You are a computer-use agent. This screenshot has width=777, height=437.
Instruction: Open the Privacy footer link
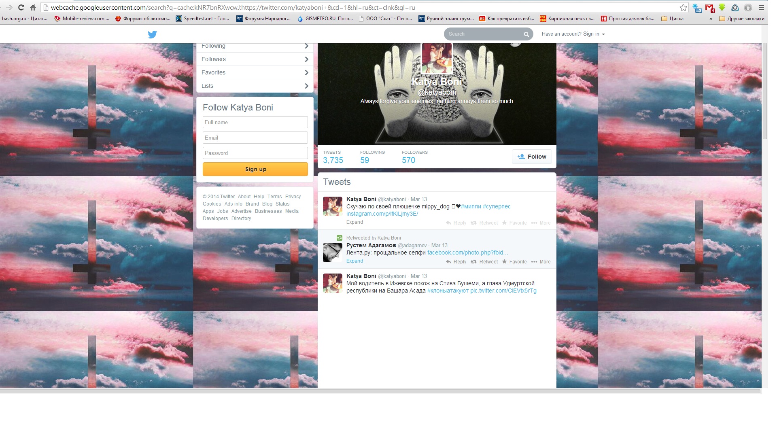293,197
